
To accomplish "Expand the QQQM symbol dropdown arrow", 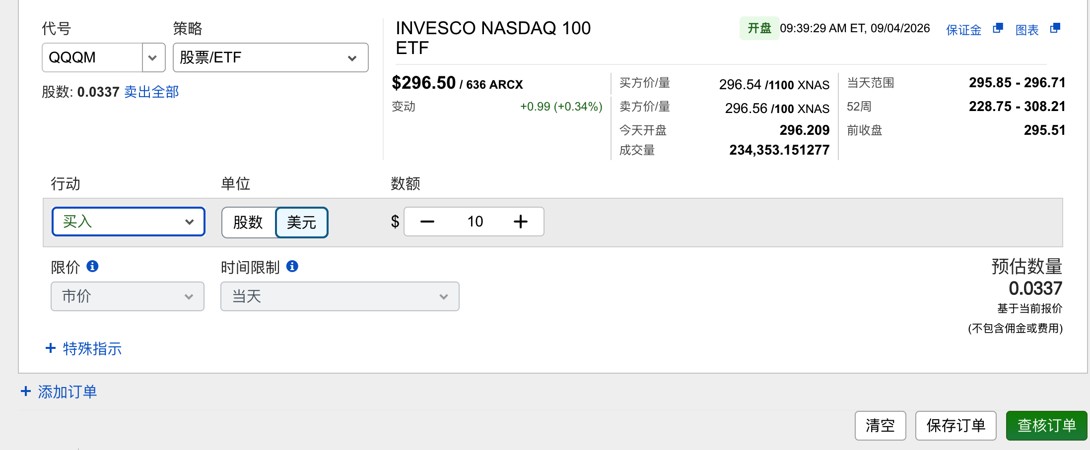I will 153,57.
